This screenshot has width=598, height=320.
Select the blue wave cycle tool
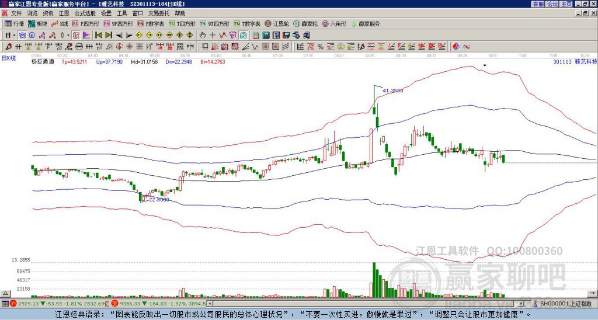467,47
